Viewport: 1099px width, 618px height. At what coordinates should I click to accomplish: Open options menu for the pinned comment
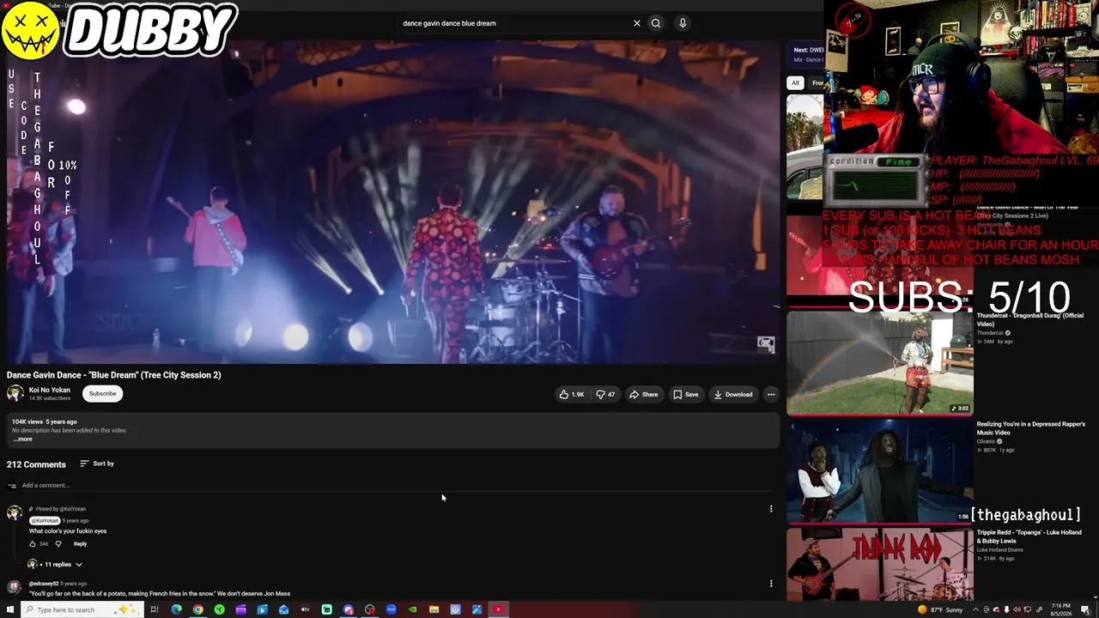click(x=771, y=509)
